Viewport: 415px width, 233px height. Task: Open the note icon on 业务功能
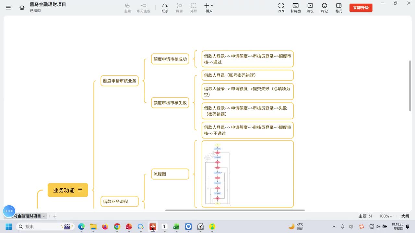click(80, 190)
